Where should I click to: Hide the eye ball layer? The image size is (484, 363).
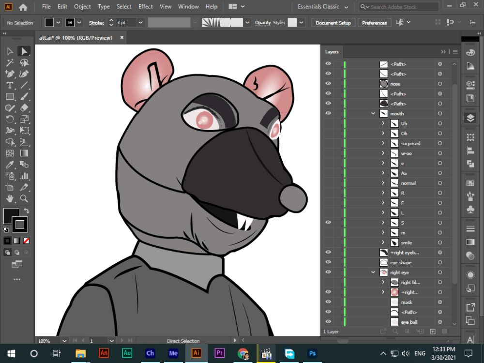tap(328, 322)
